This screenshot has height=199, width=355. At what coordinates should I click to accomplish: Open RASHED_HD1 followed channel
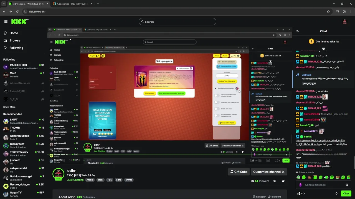pyautogui.click(x=24, y=67)
